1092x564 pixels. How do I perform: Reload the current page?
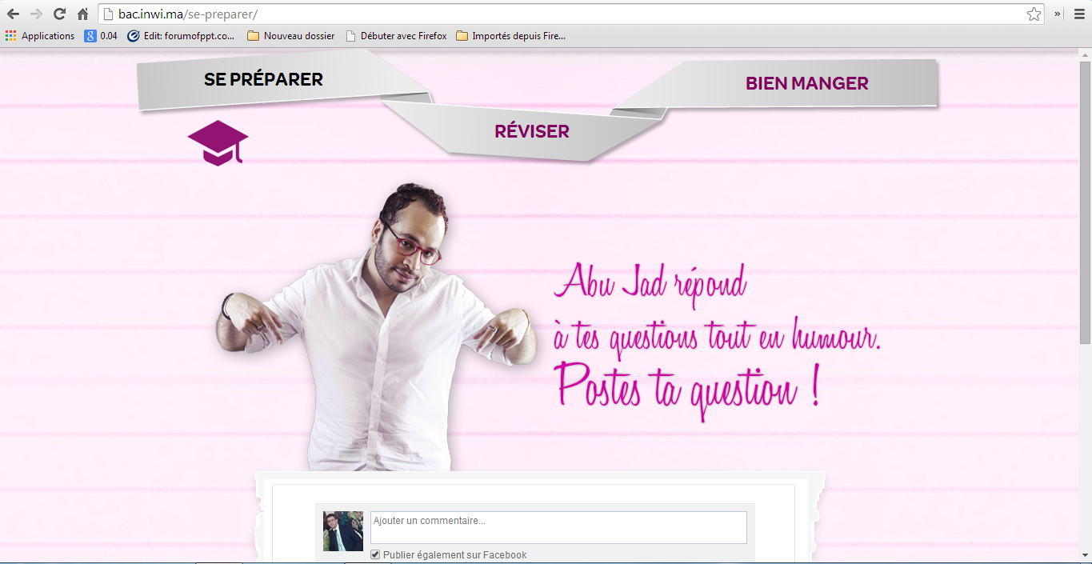(x=59, y=14)
